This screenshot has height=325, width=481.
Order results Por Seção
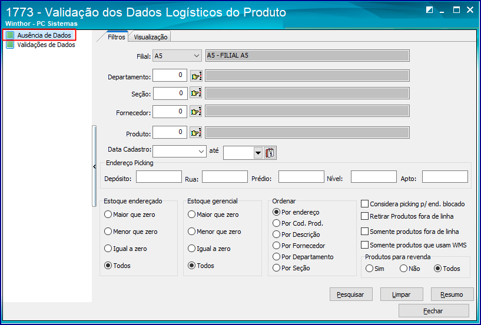coord(276,268)
